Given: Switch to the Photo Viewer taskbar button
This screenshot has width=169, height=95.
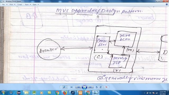Looking at the screenshot, I should (x=96, y=93).
